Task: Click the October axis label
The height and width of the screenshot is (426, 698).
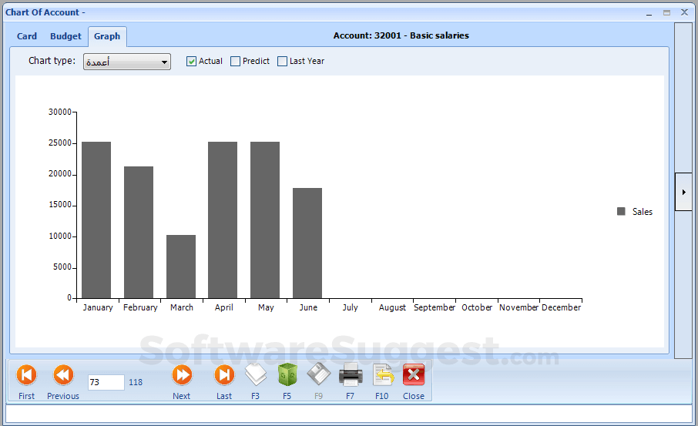Action: (x=477, y=307)
